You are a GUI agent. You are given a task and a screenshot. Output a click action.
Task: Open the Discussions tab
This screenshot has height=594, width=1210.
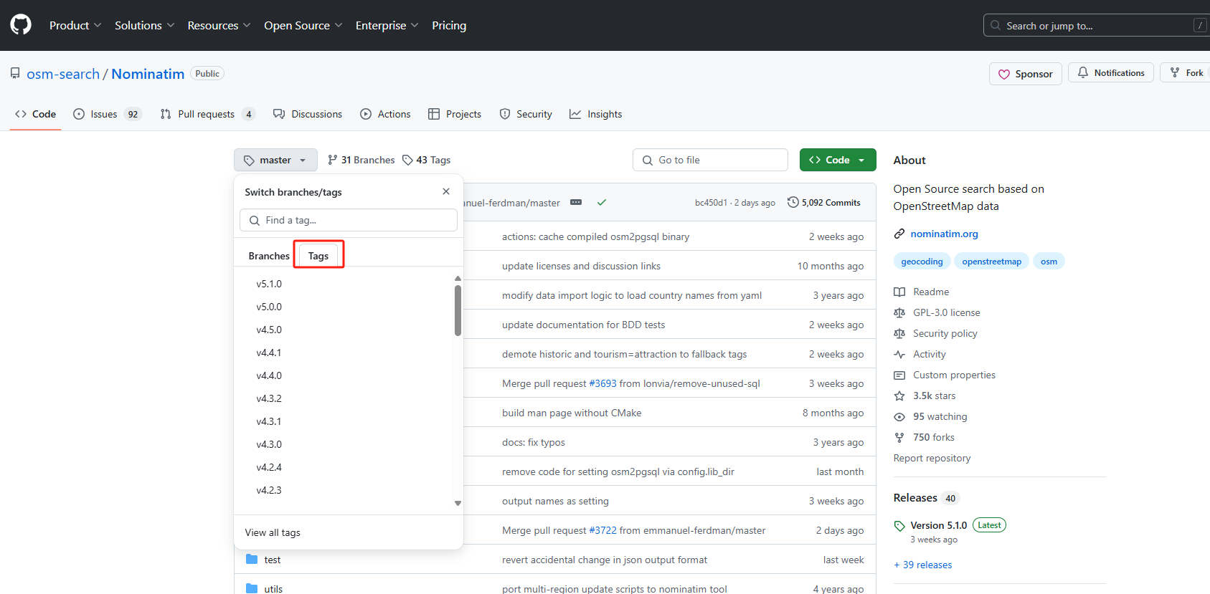[x=308, y=114]
